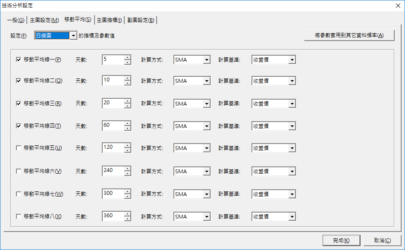This screenshot has height=250, width=405.
Task: Open 計算方式 dropdown for moving average line 7
Action: (207, 194)
